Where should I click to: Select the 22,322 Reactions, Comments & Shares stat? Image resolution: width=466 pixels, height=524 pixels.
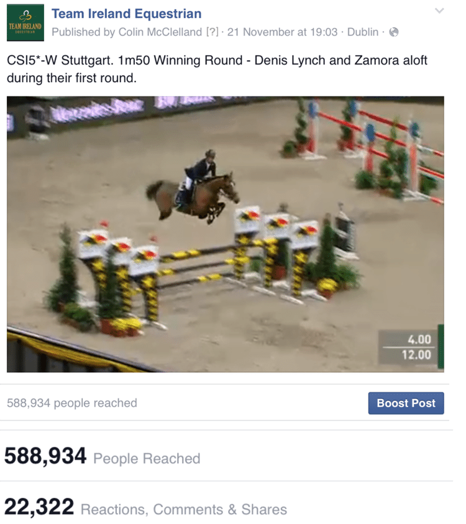point(145,507)
